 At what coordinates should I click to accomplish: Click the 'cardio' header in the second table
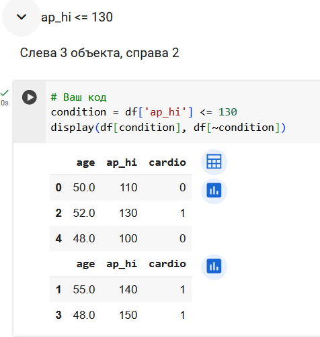click(x=167, y=264)
